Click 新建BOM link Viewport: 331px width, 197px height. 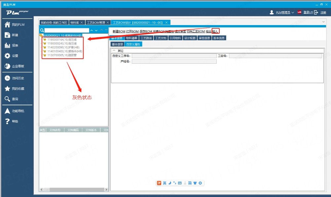(119, 31)
